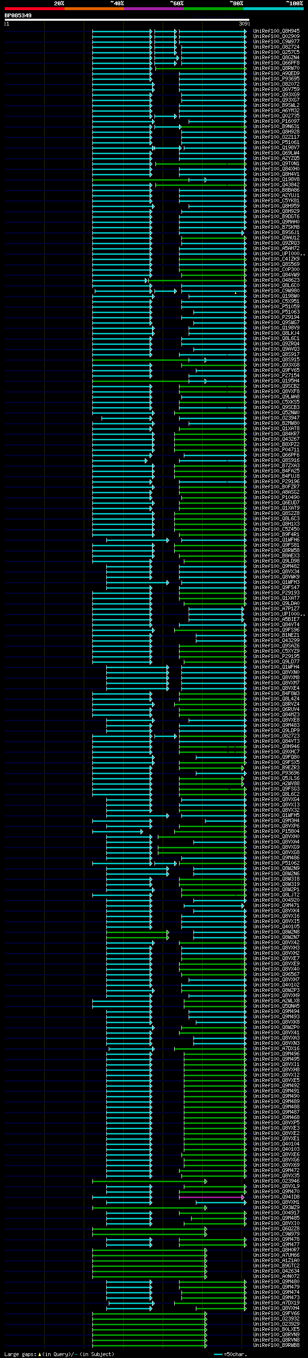Click the purple ~60% identity legend swatch
This screenshot has width=308, height=1358.
point(154,9)
